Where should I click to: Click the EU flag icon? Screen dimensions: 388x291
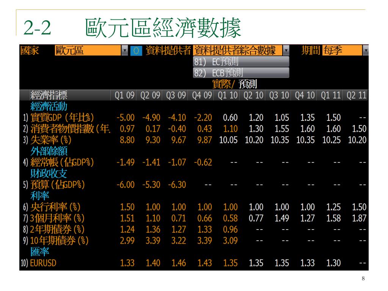pos(136,51)
